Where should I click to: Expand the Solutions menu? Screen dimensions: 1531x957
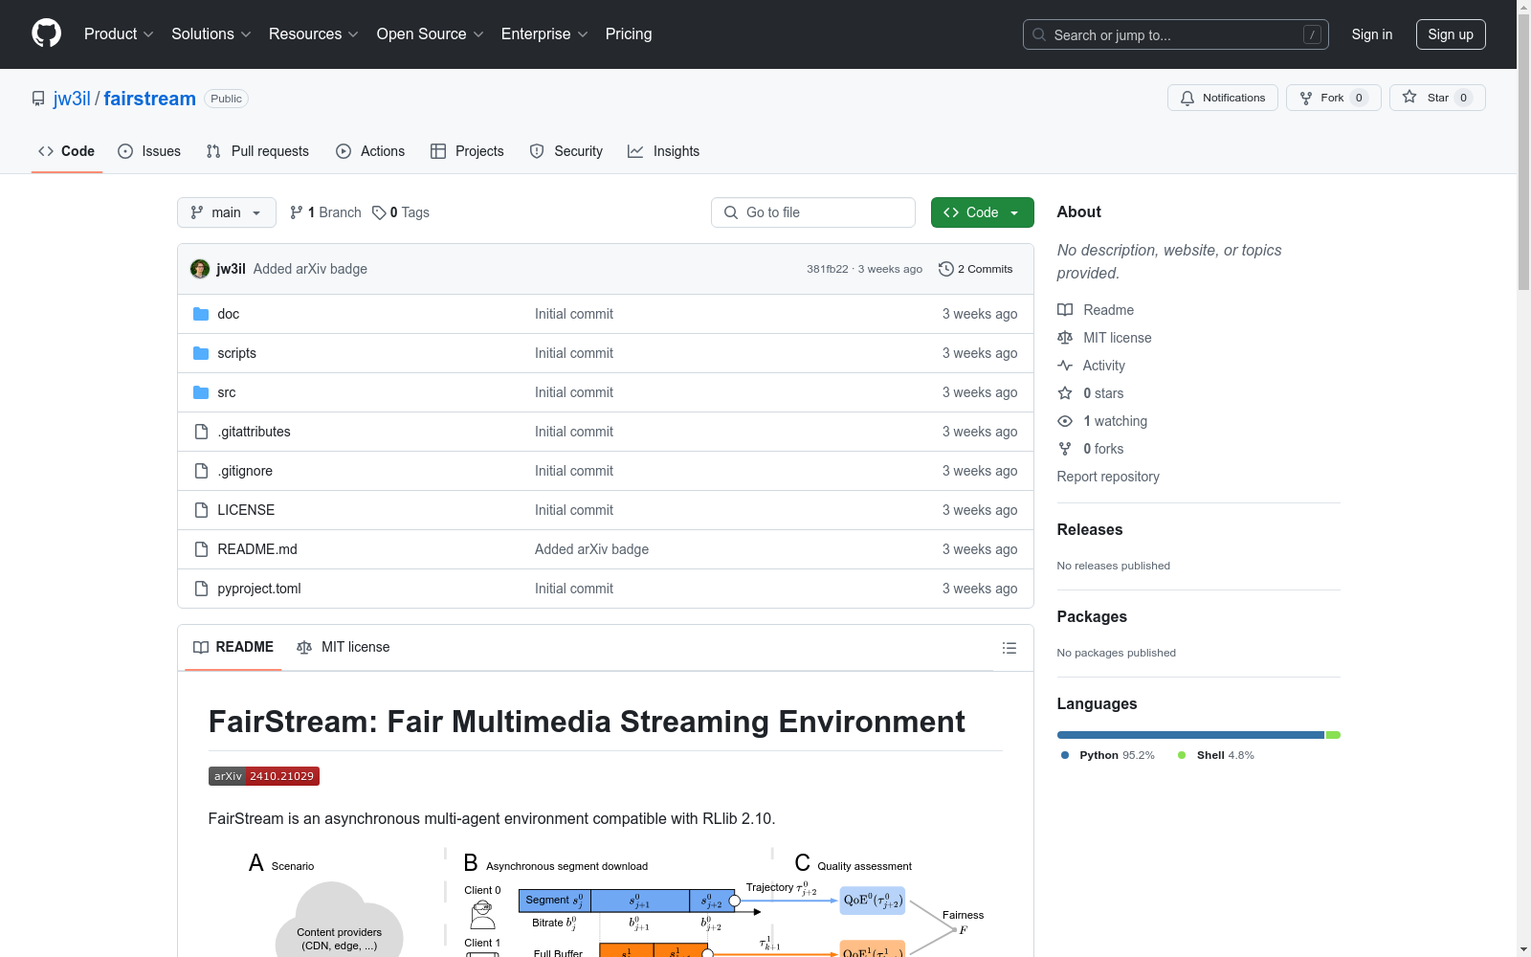click(x=211, y=33)
